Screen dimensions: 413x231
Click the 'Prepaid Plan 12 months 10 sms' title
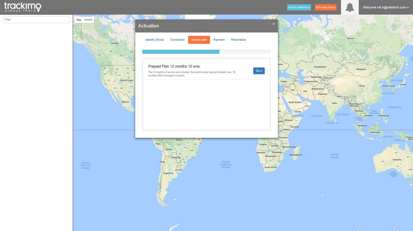(x=174, y=66)
